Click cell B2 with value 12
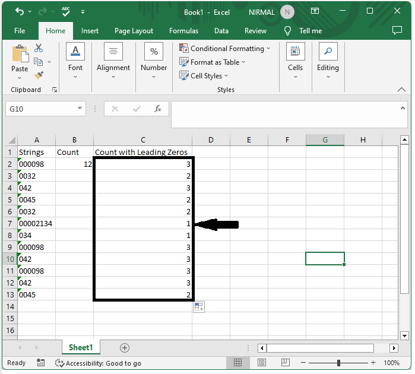Image resolution: width=415 pixels, height=374 pixels. 74,164
